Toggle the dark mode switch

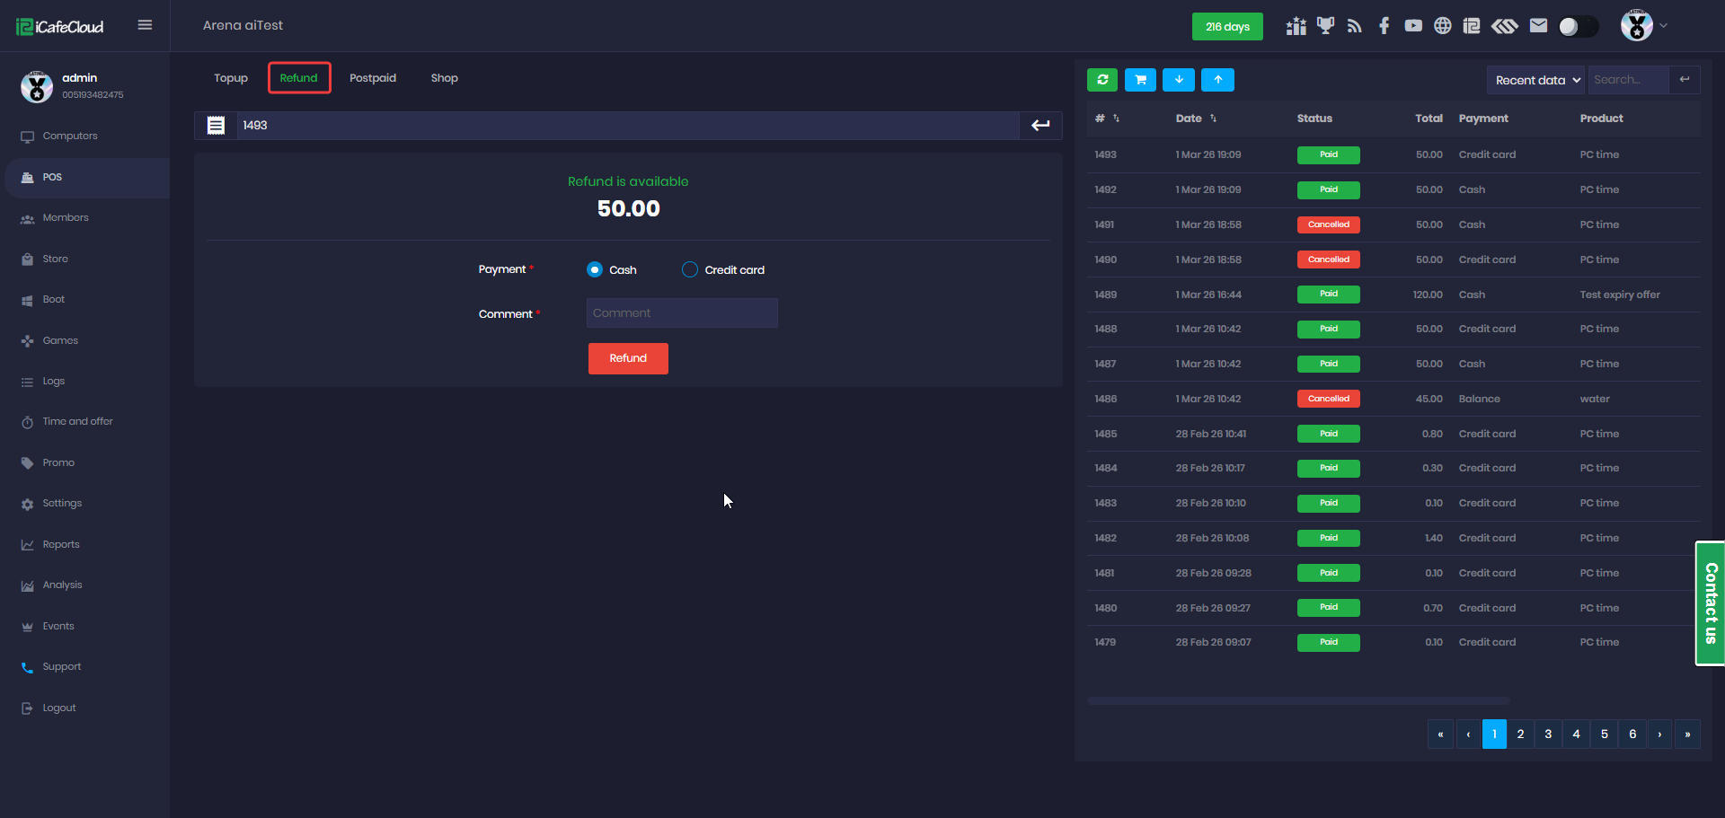pyautogui.click(x=1579, y=26)
